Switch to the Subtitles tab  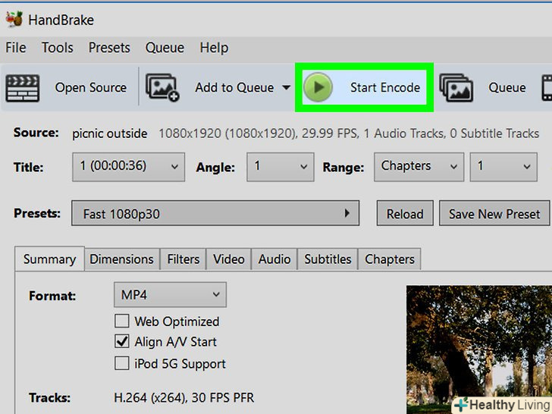(328, 259)
